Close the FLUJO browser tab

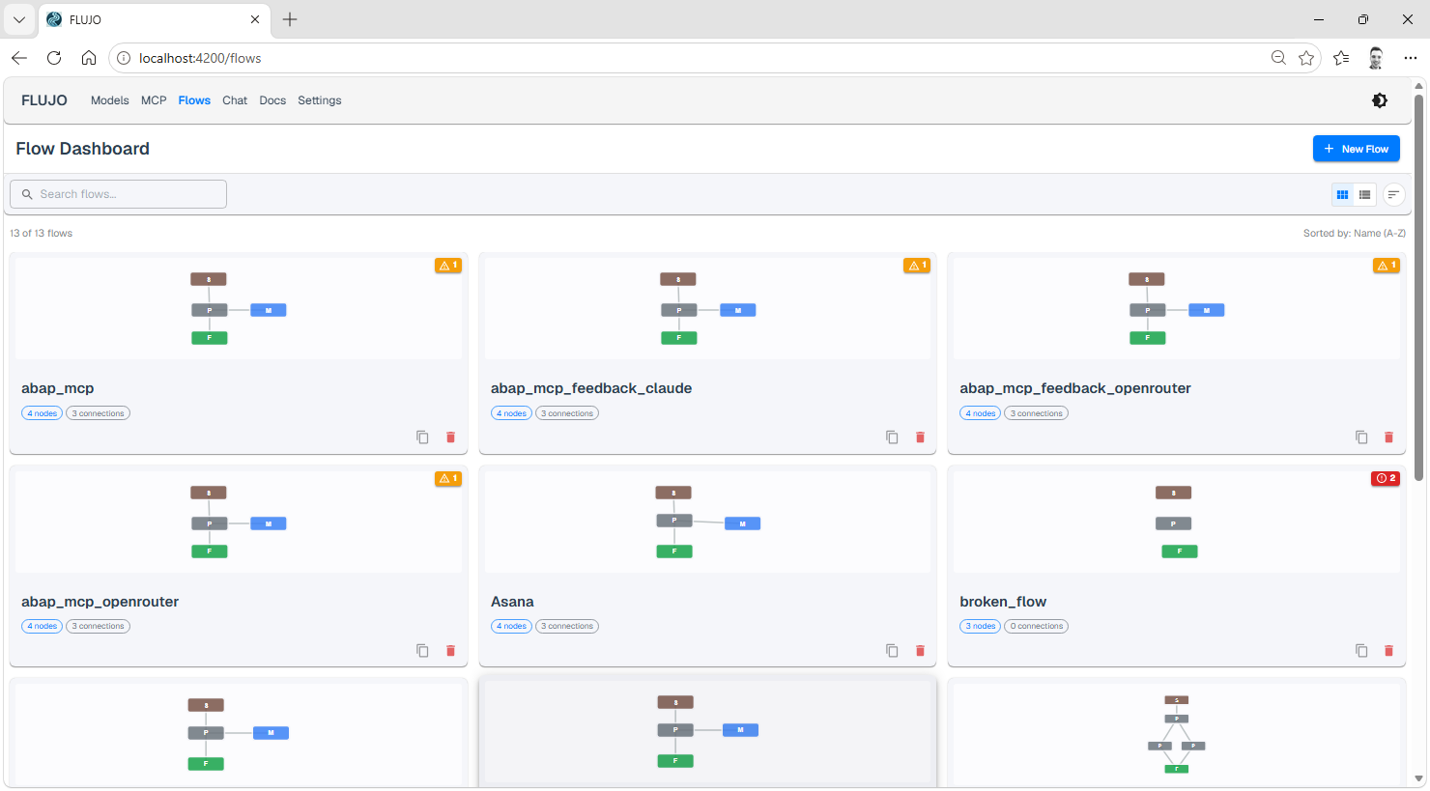pos(255,19)
